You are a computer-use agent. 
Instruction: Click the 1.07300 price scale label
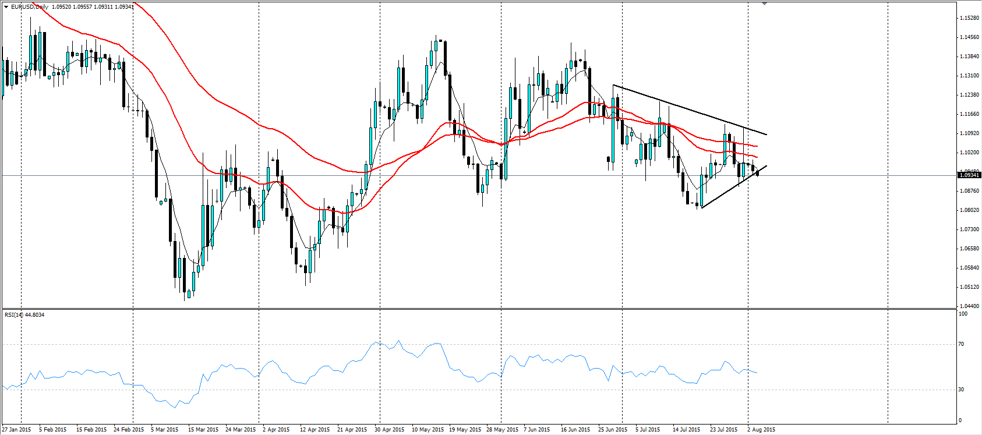pos(969,229)
